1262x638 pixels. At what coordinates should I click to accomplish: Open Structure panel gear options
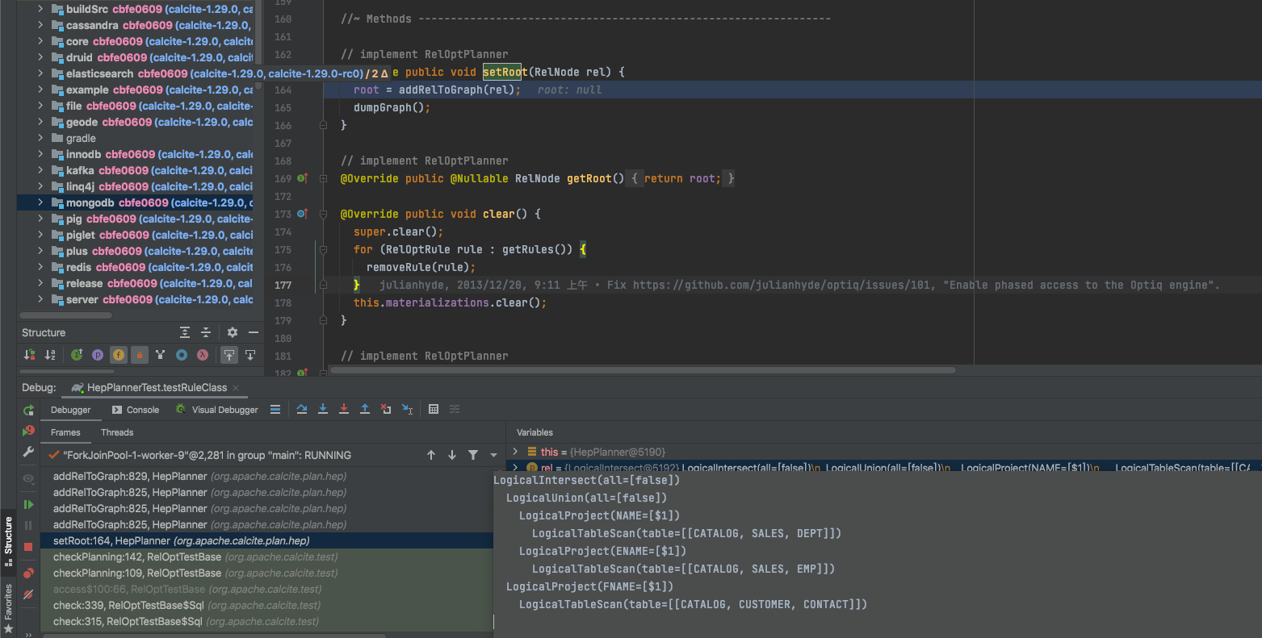(x=233, y=332)
